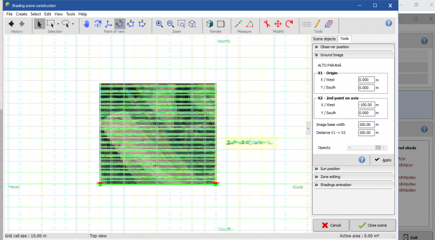
Task: Select the measure angle triangle tool
Action: [250, 24]
